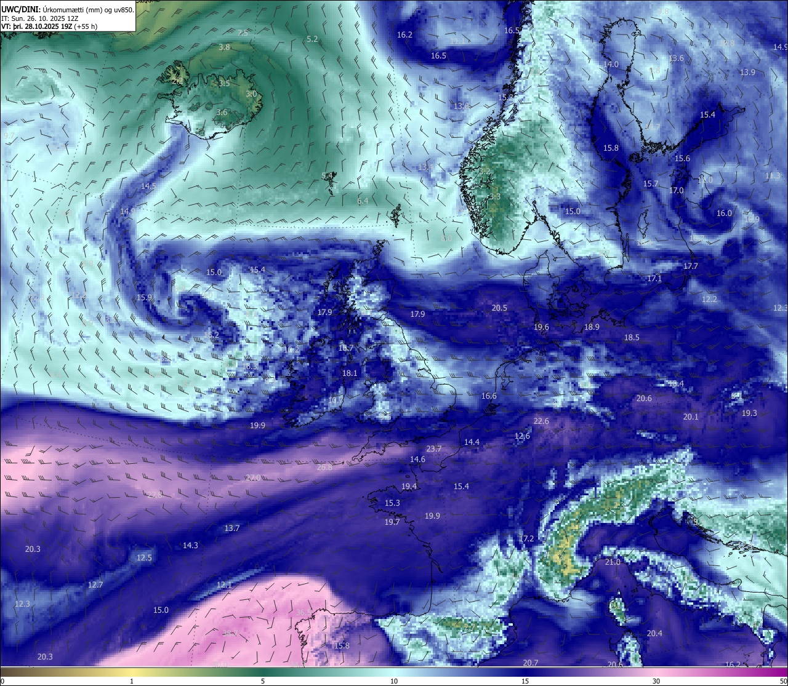Select the 14.4 value label
788x686 pixels.
(x=472, y=442)
